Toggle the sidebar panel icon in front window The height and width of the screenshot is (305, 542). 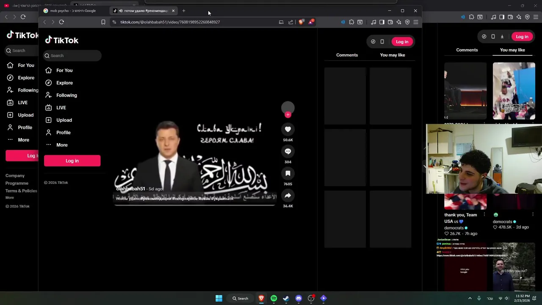(x=382, y=22)
